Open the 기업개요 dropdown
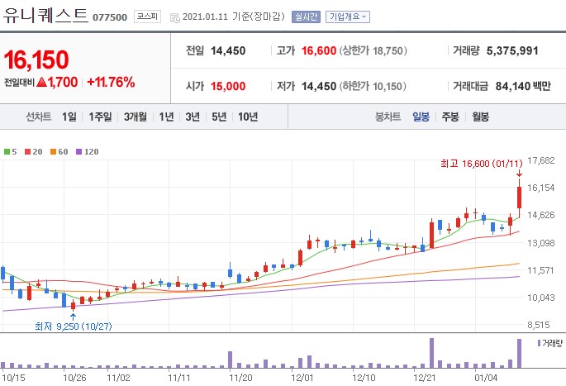The image size is (566, 386). (x=348, y=17)
